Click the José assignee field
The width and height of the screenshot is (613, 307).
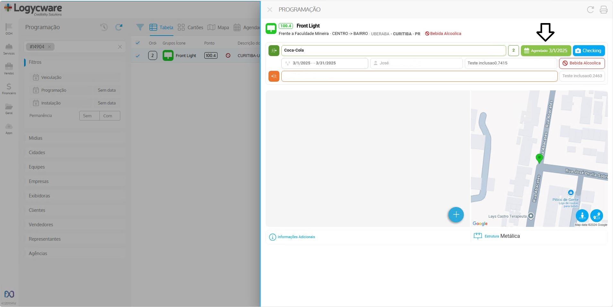(x=416, y=63)
